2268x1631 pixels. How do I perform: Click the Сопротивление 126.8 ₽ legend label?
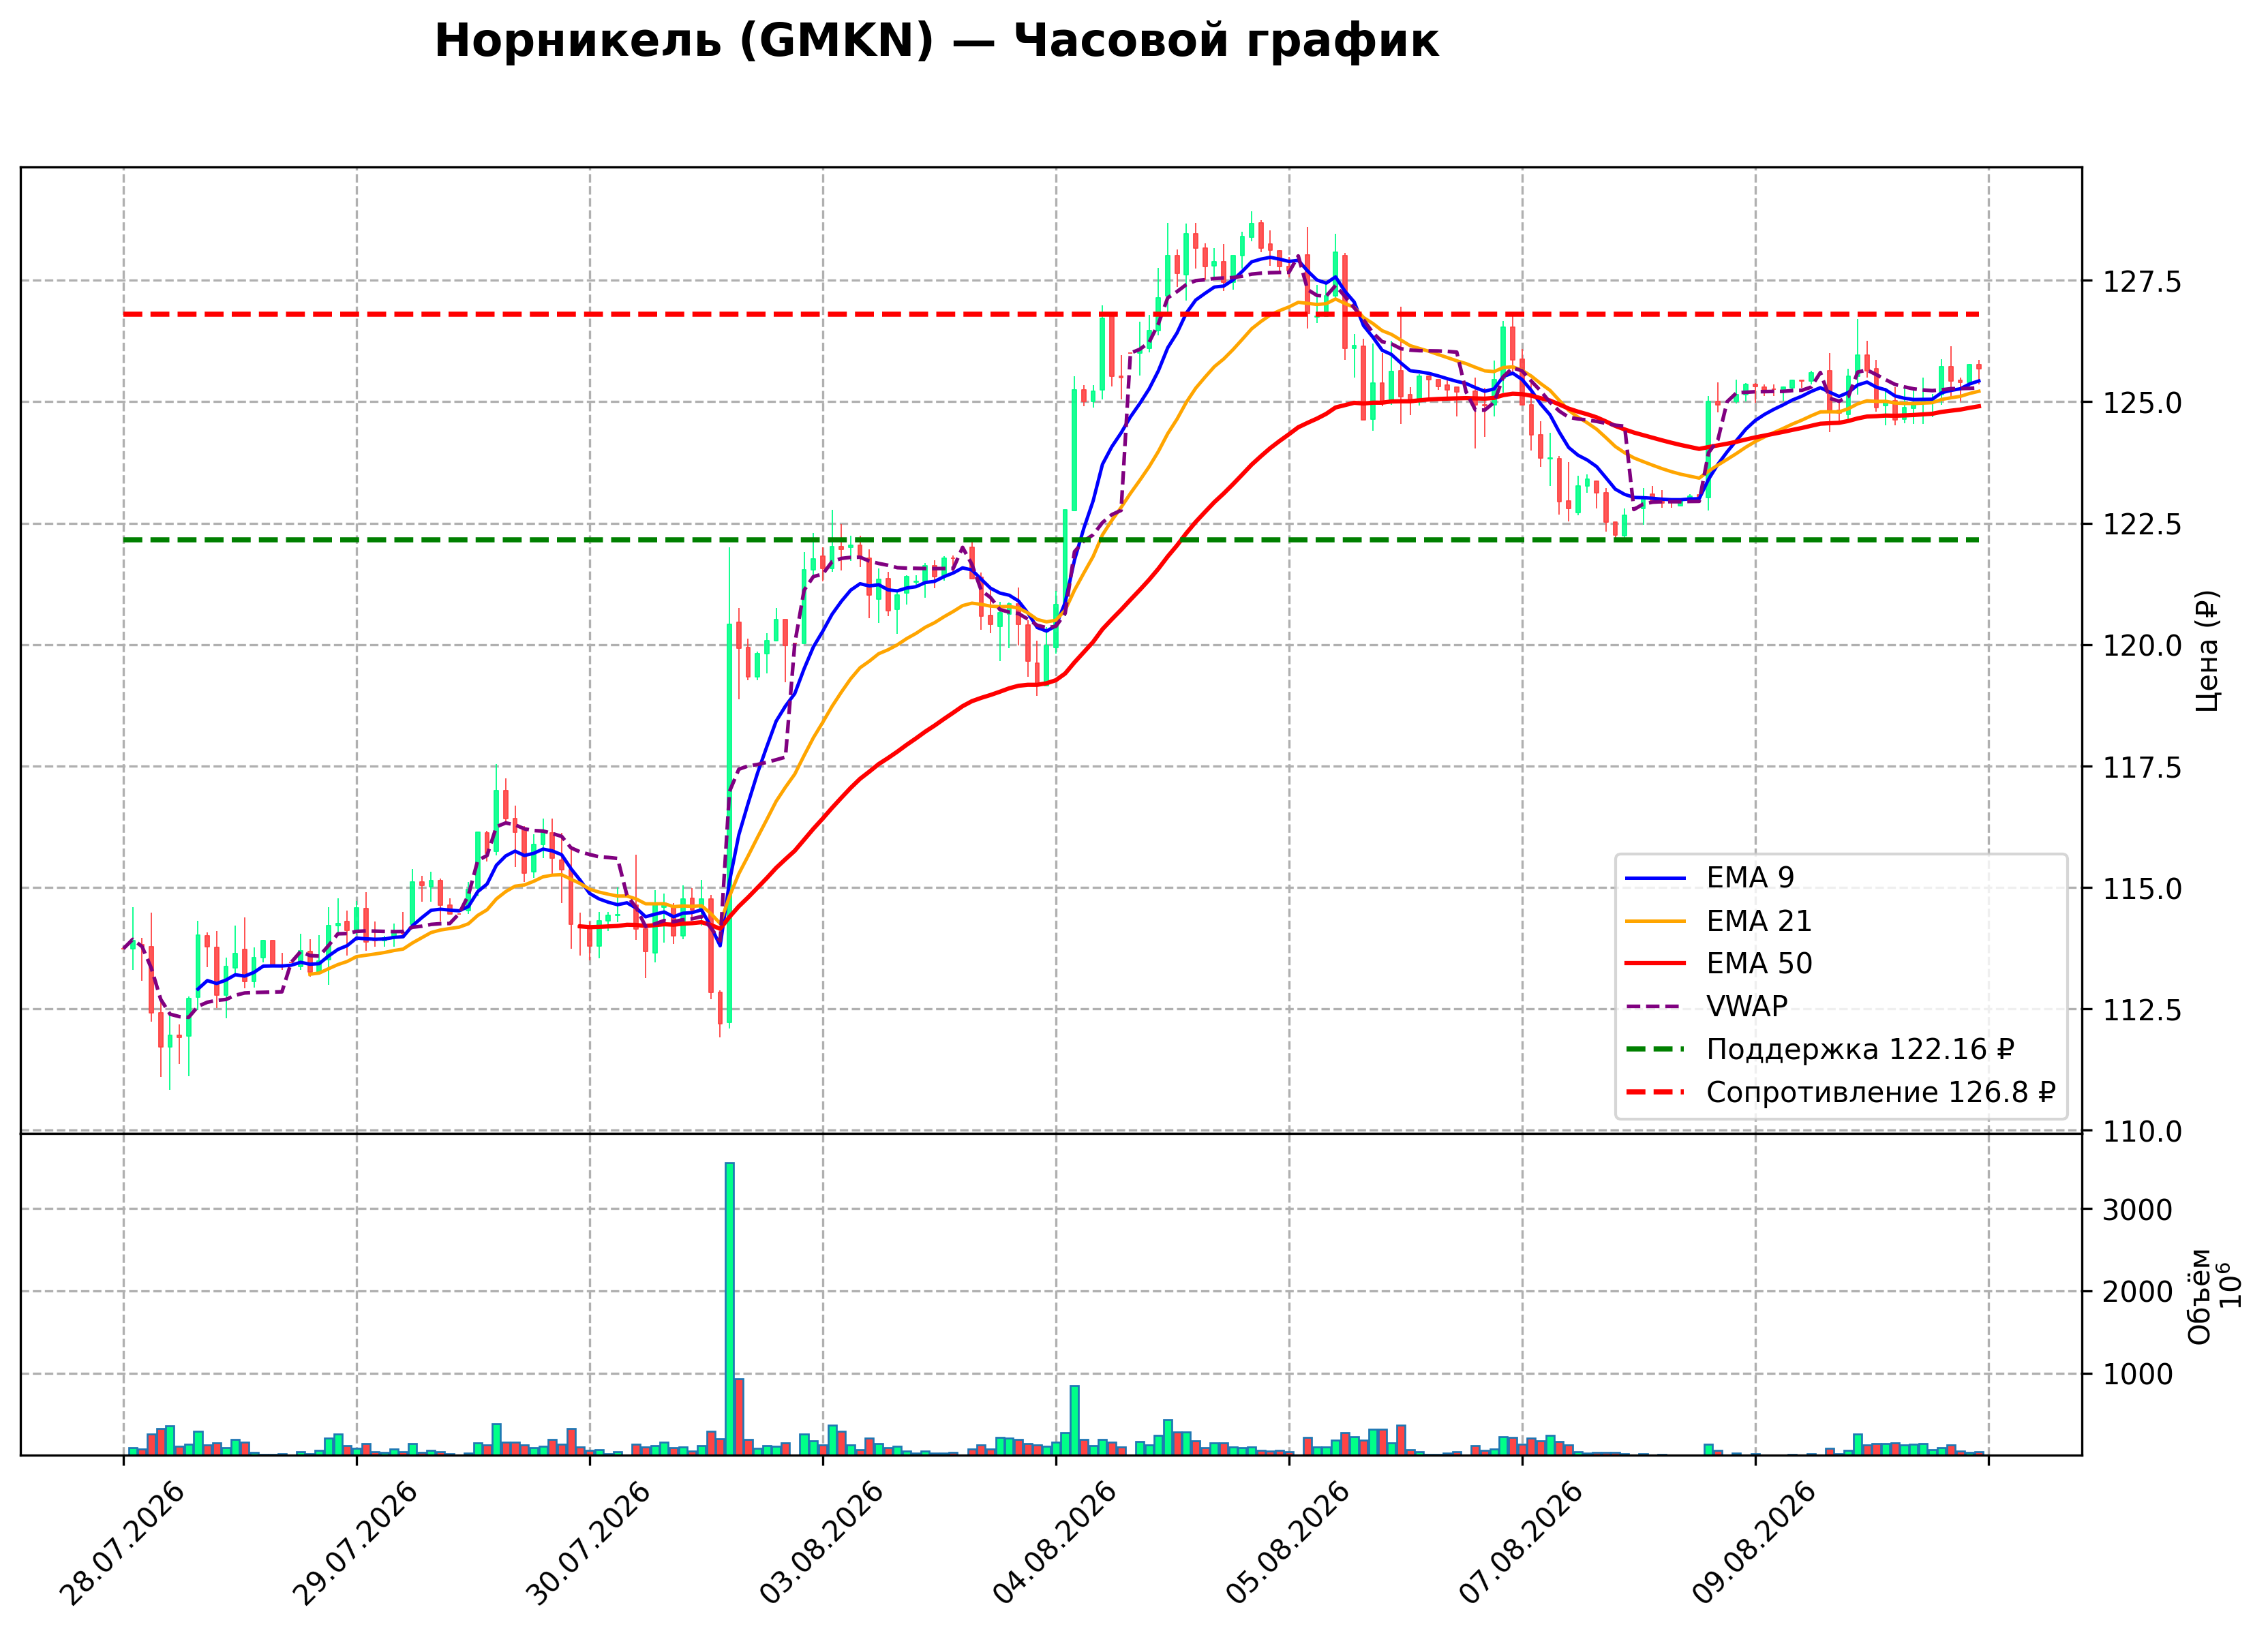tap(1880, 1093)
